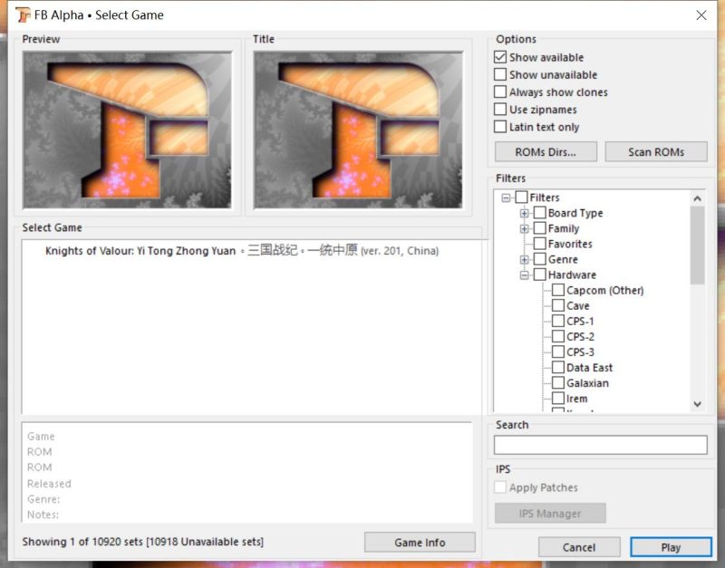This screenshot has height=568, width=725.
Task: Expand the Board Type node
Action: coord(525,213)
